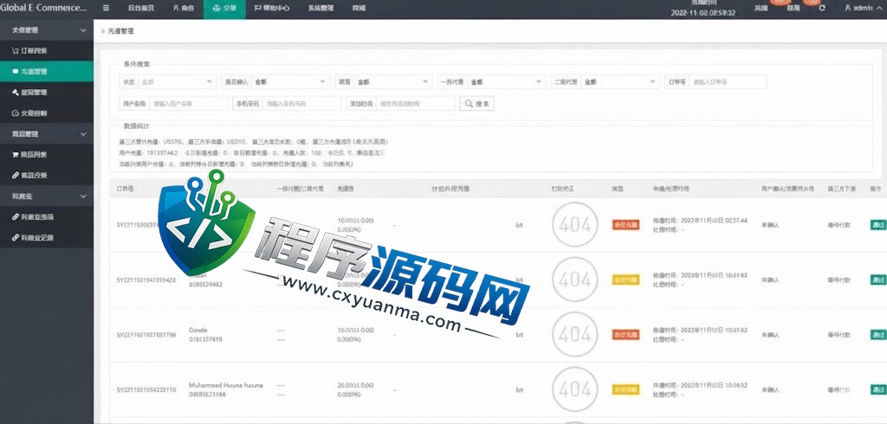
Task: Click the orange type badge in Dende row
Action: pos(625,335)
